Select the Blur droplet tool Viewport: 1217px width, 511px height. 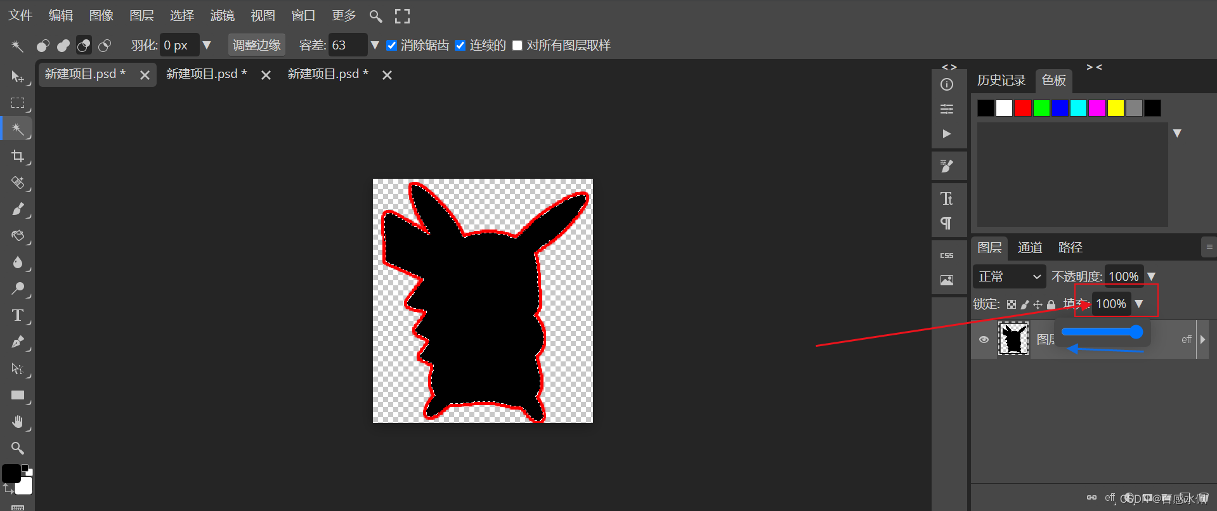point(17,262)
